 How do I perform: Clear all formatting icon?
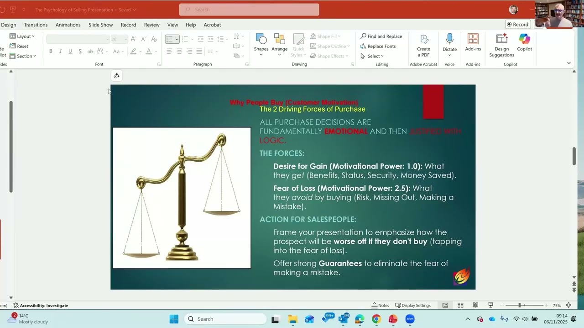tap(154, 39)
